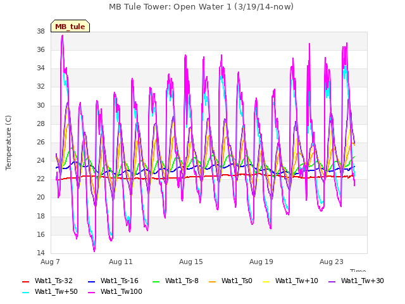Click the 32 y-axis tick label
This screenshot has width=405, height=304.
pos(40,87)
